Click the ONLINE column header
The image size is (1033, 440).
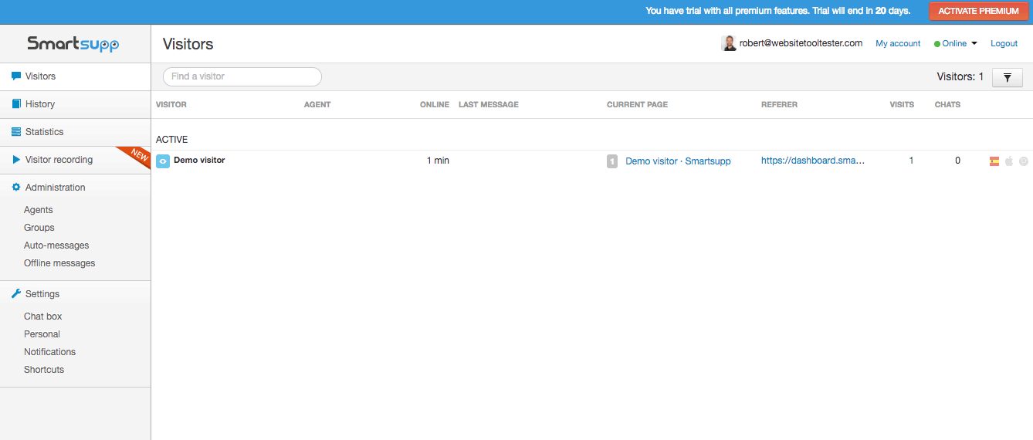click(435, 105)
